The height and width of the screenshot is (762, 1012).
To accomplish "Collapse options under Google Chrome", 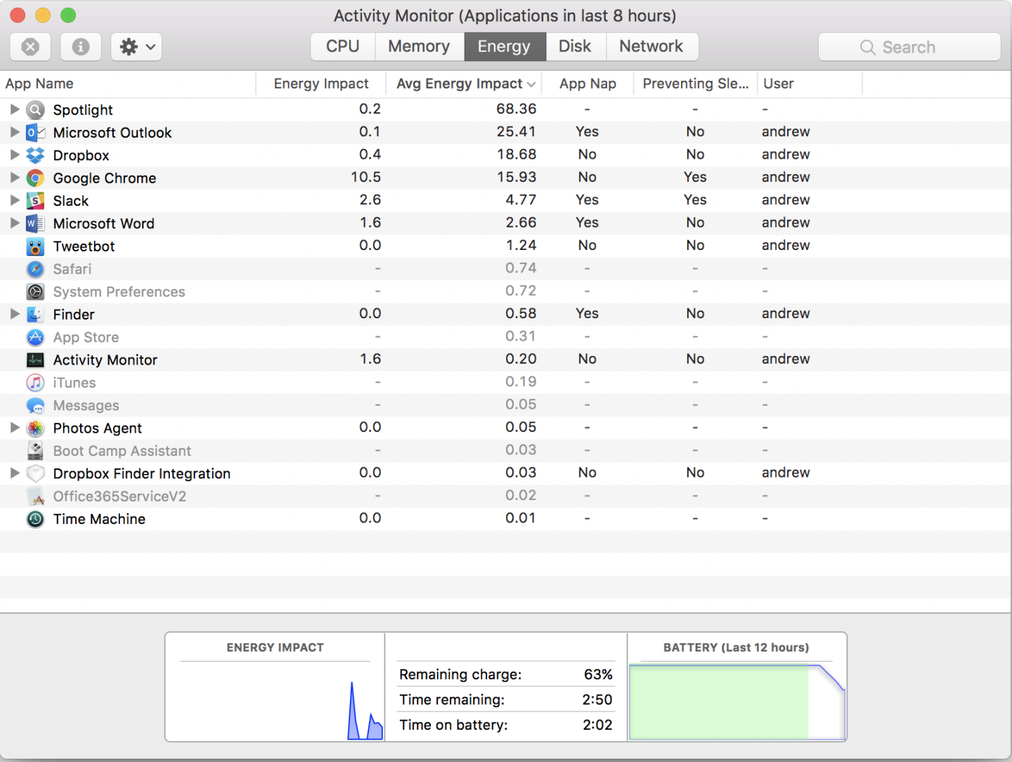I will 15,178.
